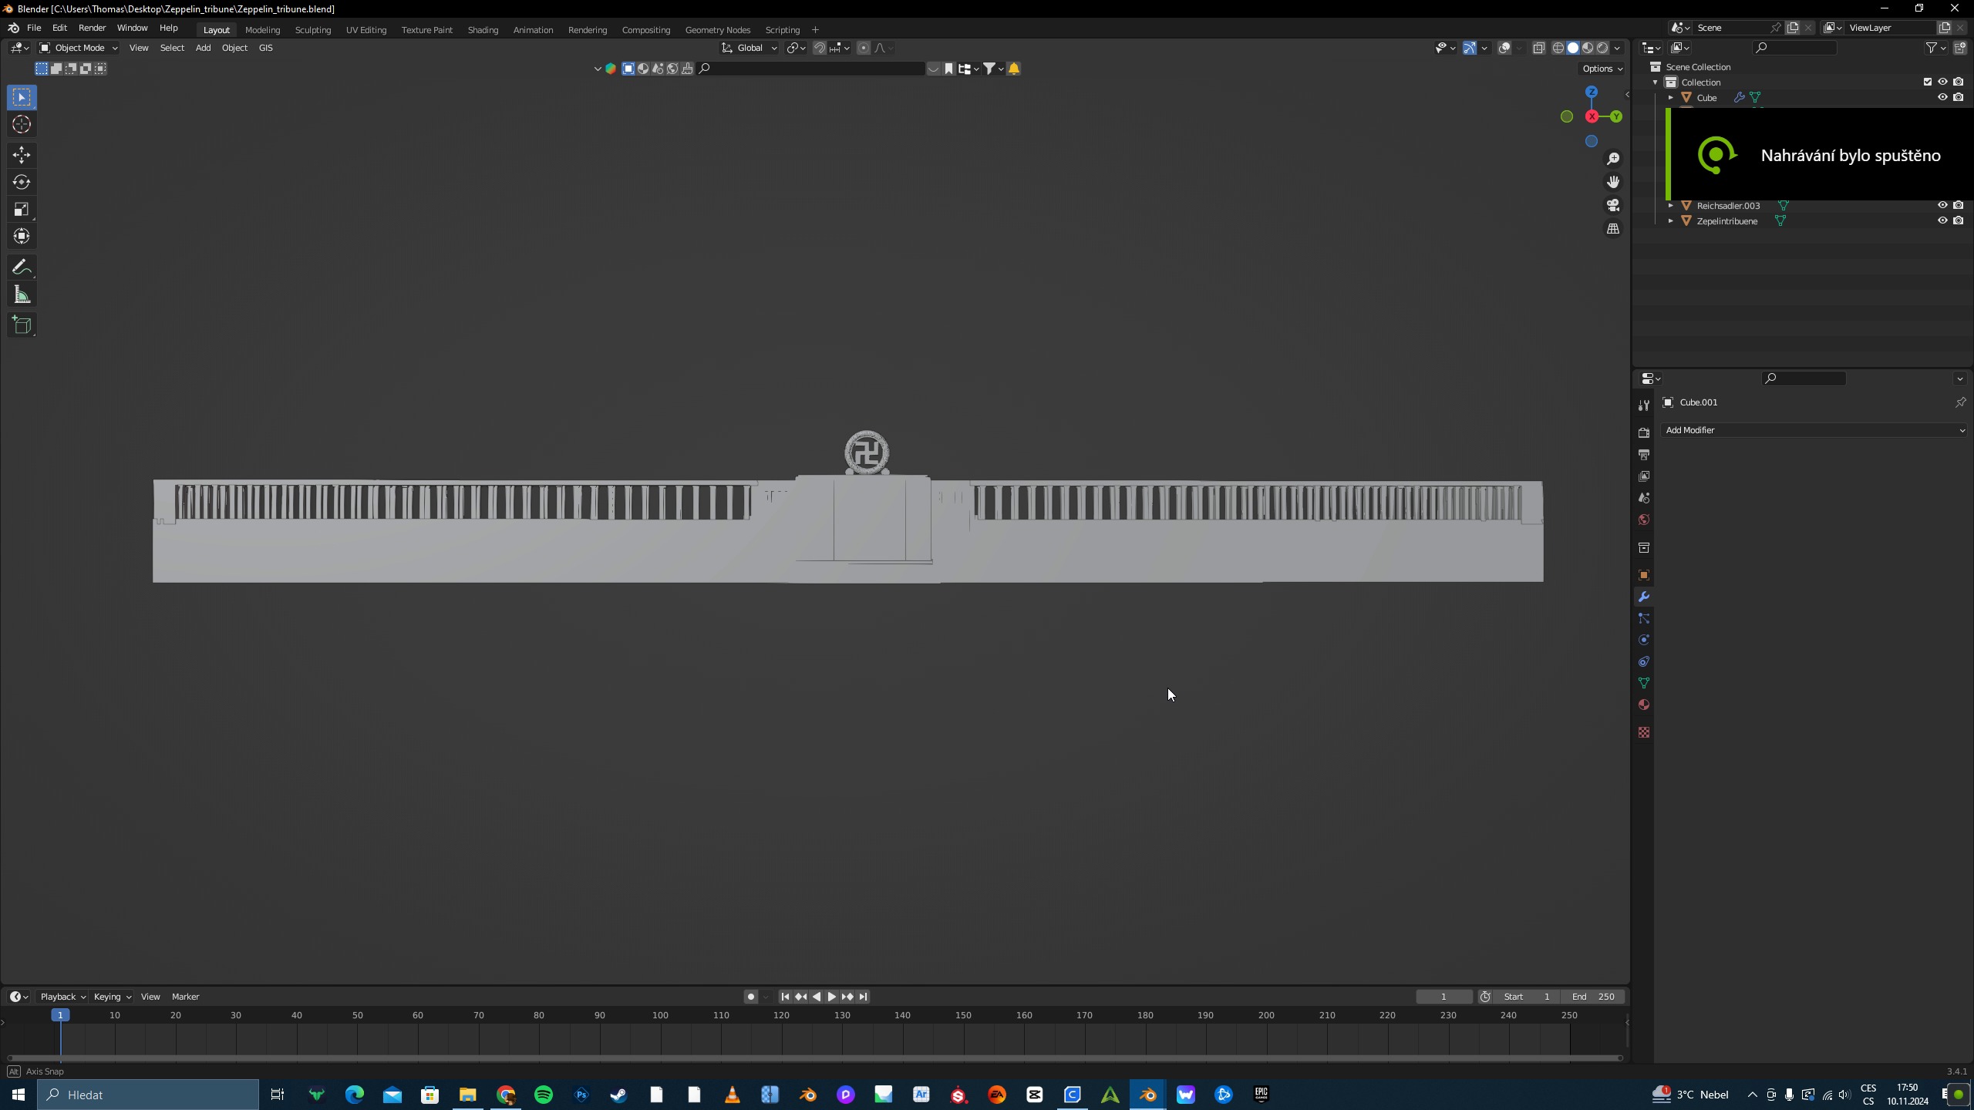Activate the Rotate tool
This screenshot has width=1974, height=1110.
[22, 182]
